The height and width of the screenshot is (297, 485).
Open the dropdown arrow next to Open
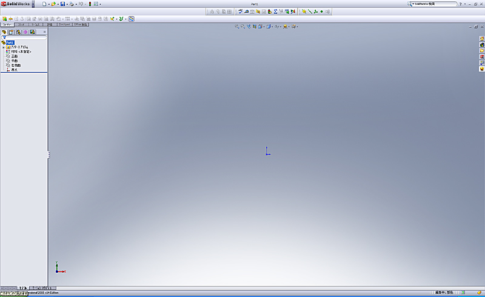58,4
